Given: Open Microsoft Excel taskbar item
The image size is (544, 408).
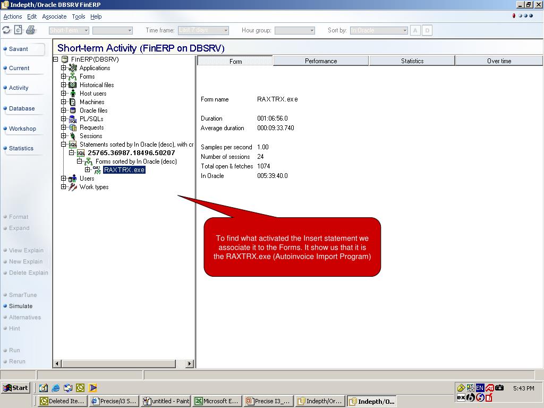Looking at the screenshot, I should [217, 401].
